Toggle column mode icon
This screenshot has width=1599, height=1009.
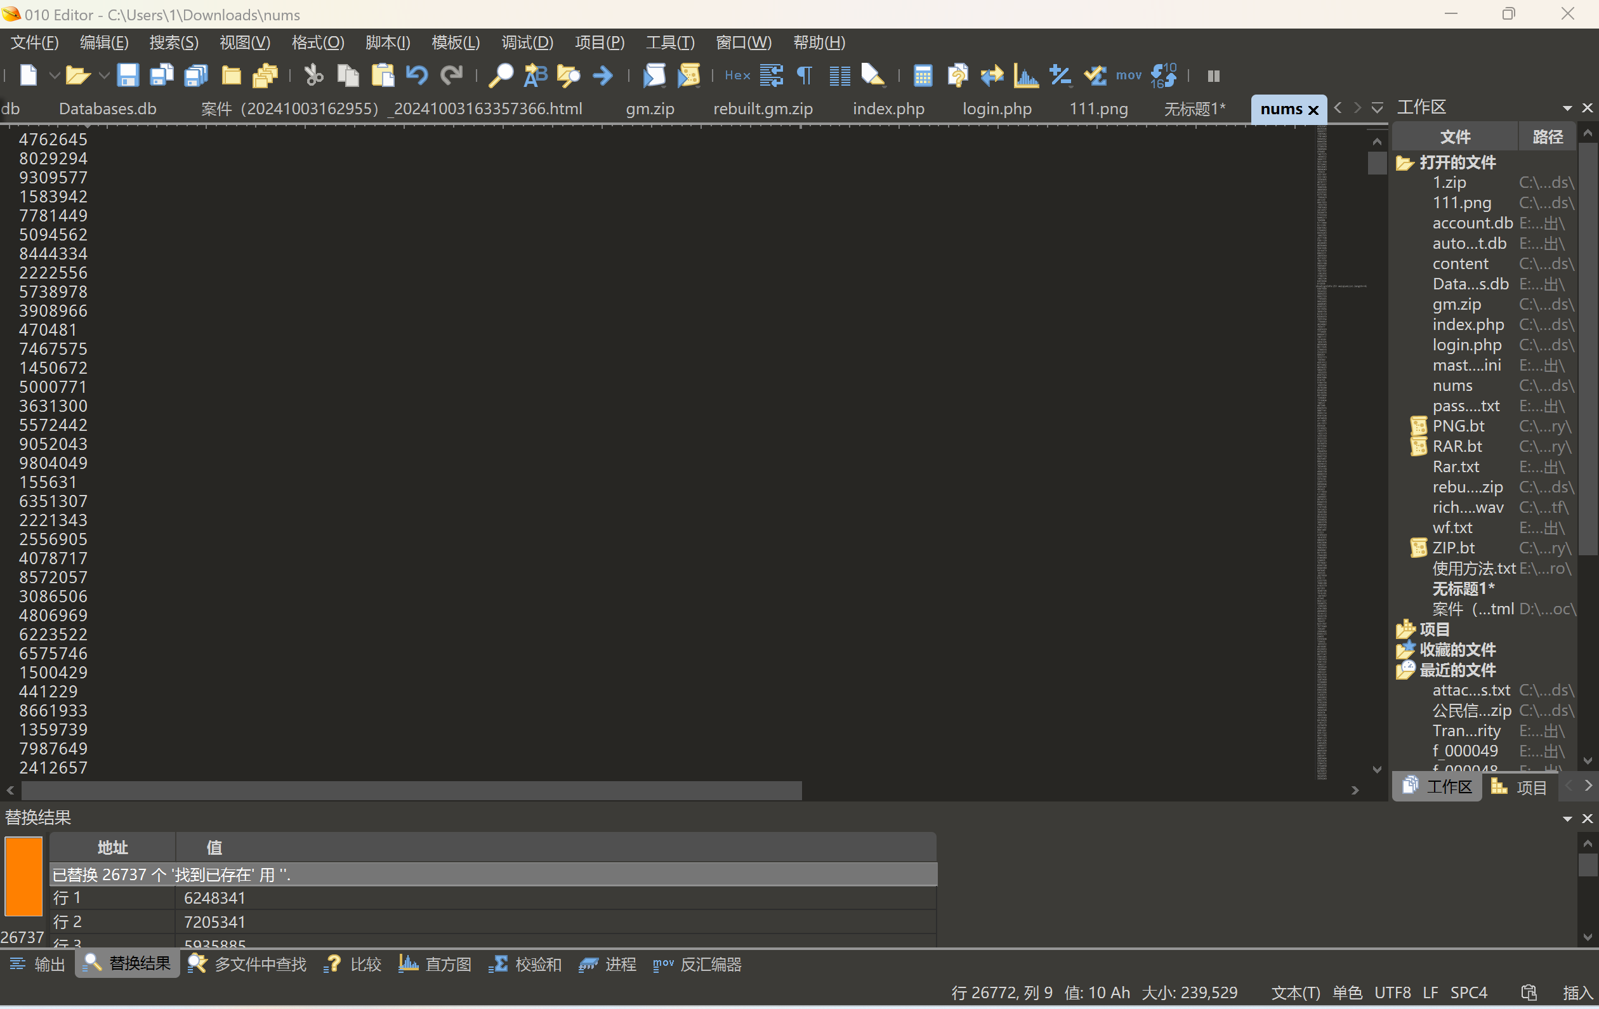[839, 76]
